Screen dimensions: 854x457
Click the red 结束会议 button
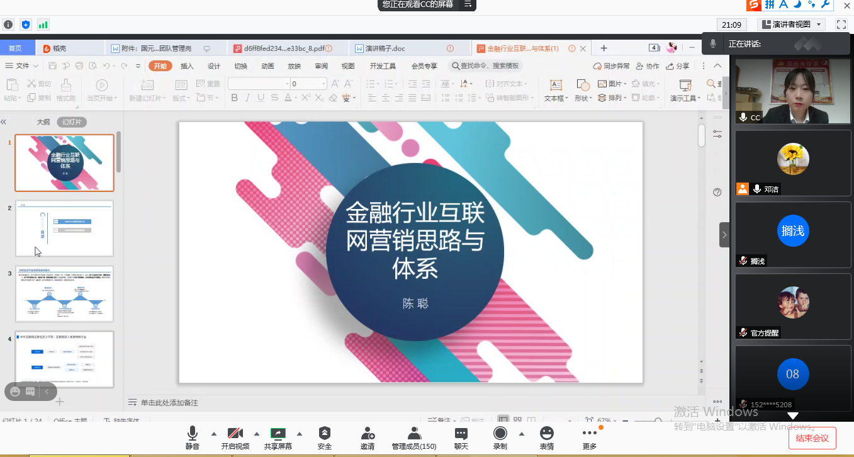click(812, 438)
